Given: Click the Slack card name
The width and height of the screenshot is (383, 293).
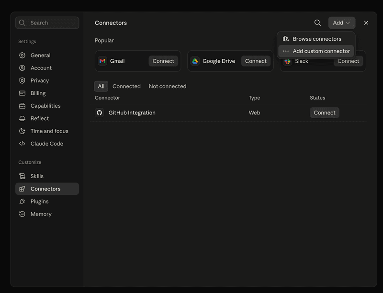Looking at the screenshot, I should 302,62.
